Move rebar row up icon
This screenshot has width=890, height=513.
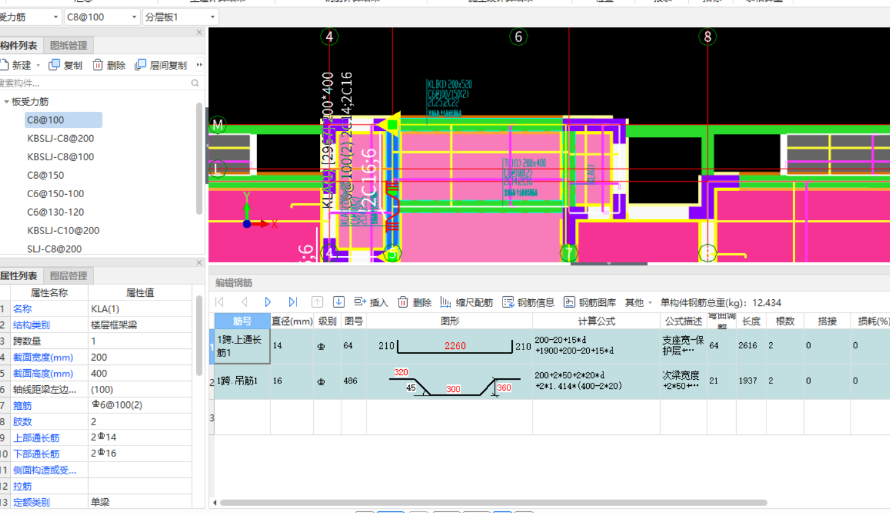(x=317, y=302)
